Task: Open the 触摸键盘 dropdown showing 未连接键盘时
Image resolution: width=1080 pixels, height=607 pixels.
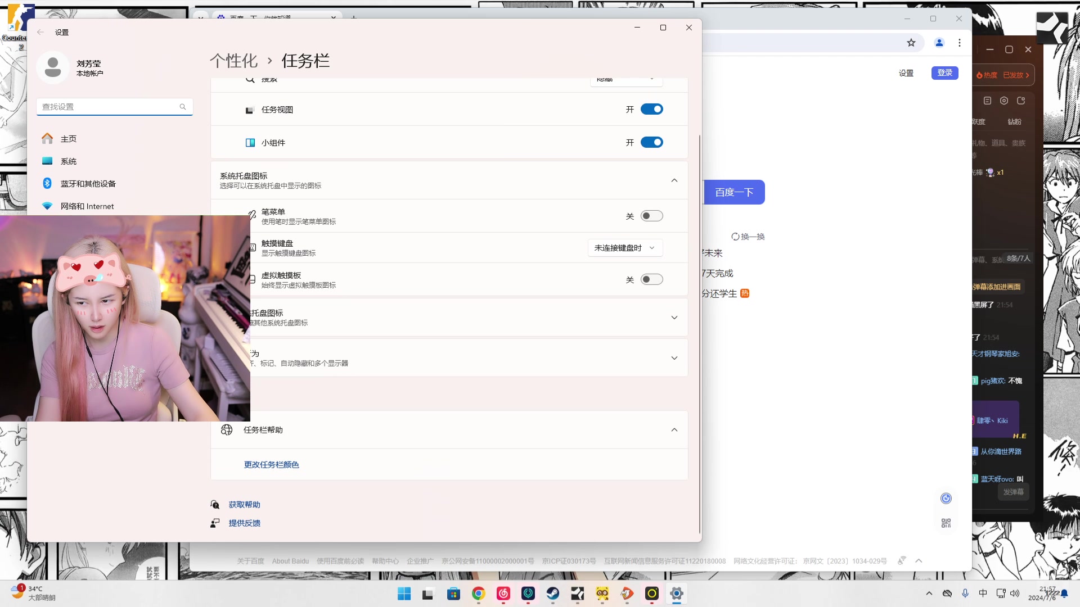Action: 625,248
